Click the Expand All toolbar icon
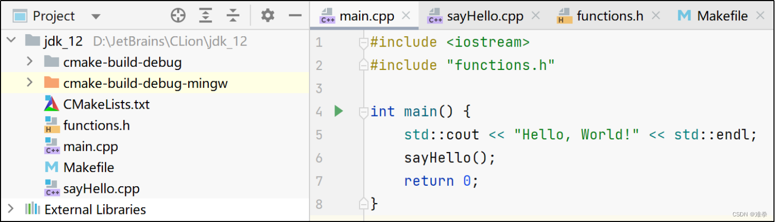 206,16
